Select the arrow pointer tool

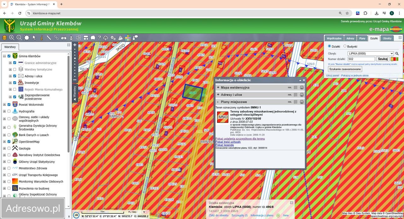(x=34, y=38)
